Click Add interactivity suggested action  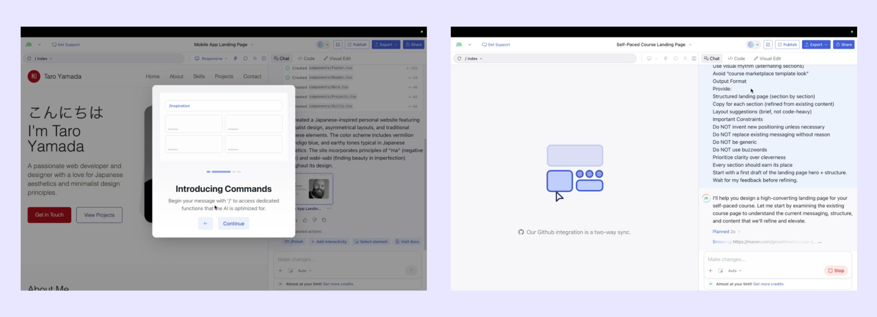coord(329,242)
